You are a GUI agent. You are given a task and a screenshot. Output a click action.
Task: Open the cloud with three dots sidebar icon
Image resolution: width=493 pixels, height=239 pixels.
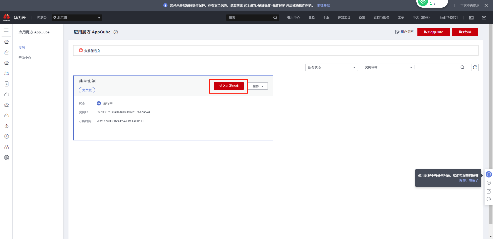point(7,53)
